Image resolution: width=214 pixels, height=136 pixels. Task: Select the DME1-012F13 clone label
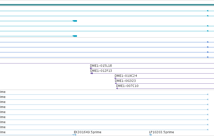pos(101,71)
